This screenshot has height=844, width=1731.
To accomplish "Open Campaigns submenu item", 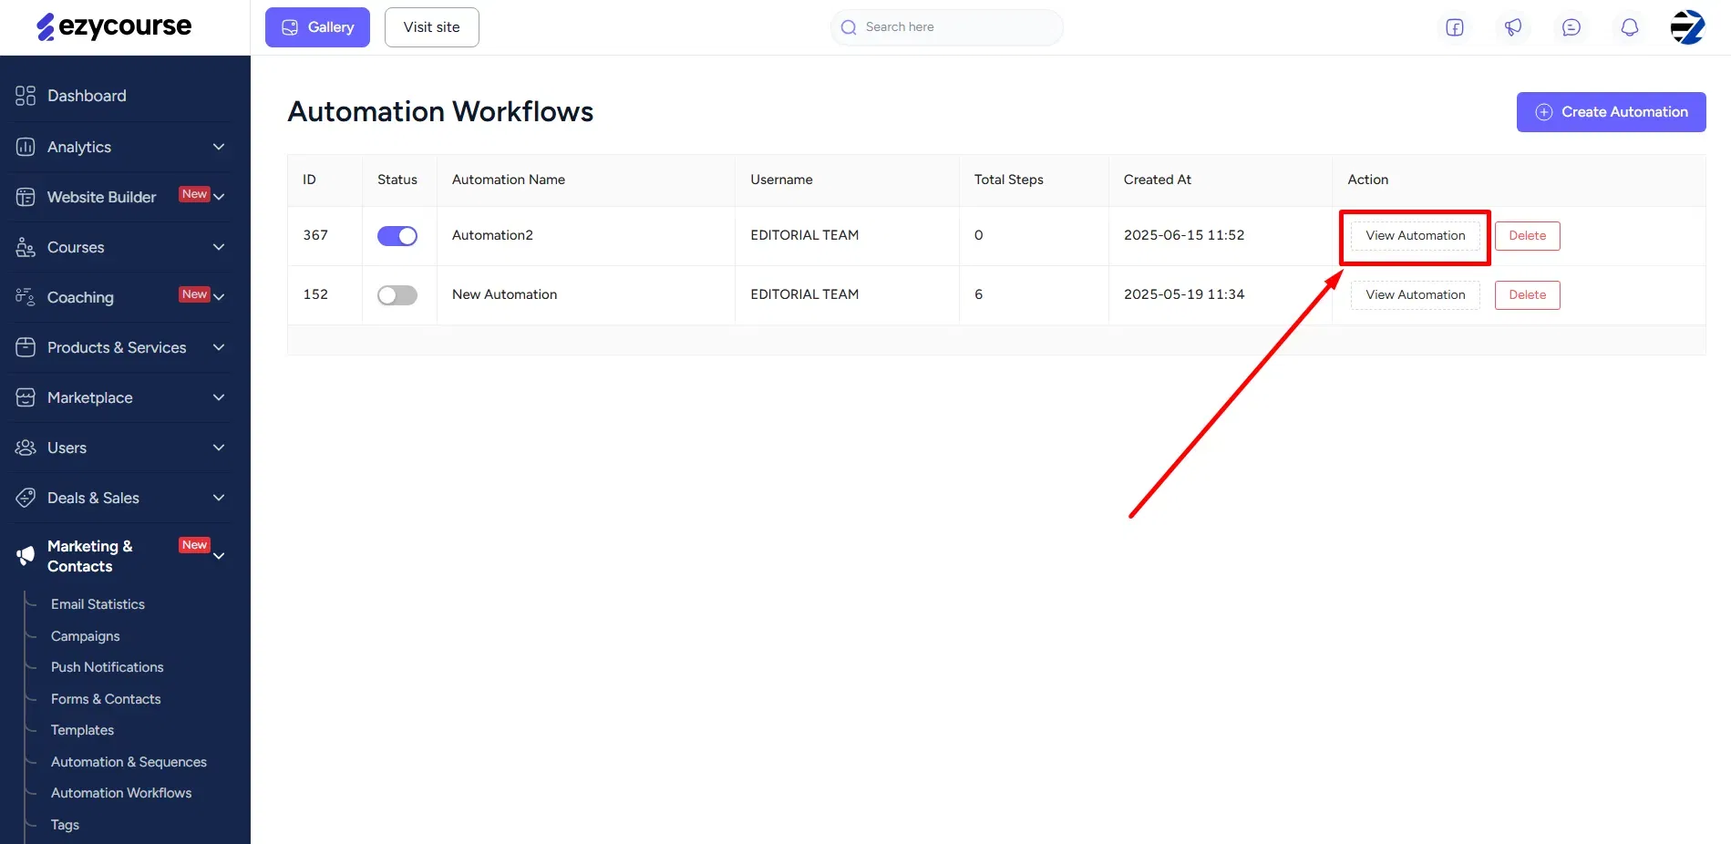I will pos(86,636).
